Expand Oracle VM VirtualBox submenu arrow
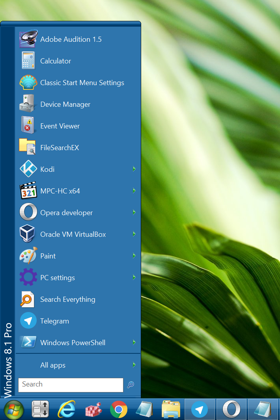 coord(134,234)
